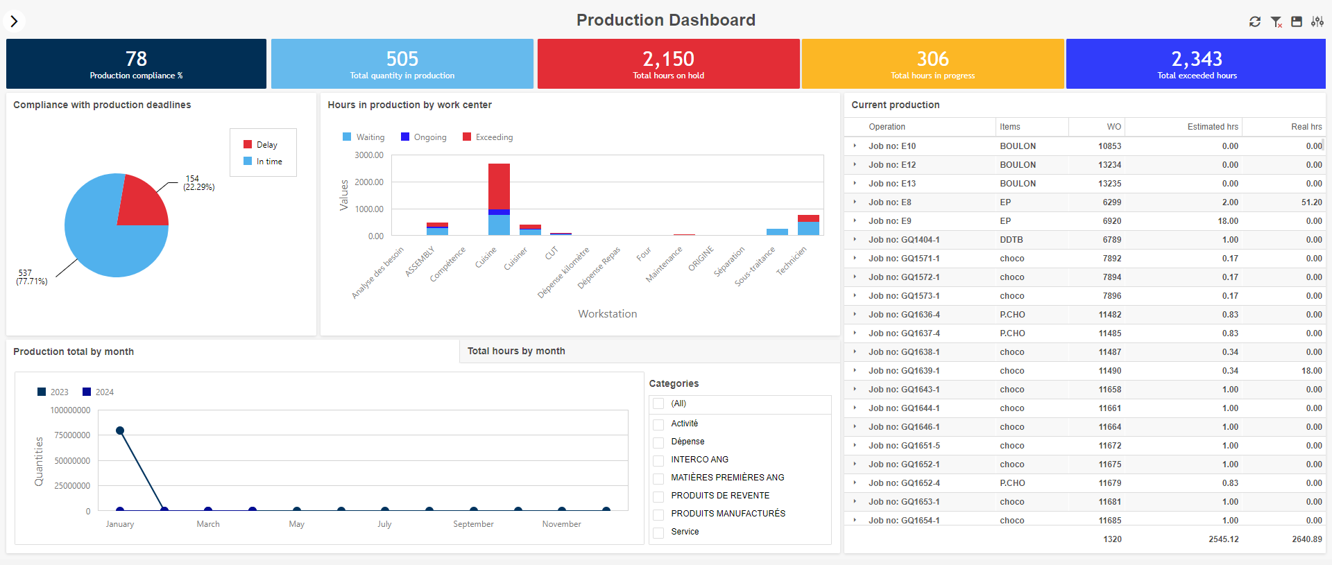Select total real hours 2640.89
Image resolution: width=1332 pixels, height=565 pixels.
(x=1307, y=539)
